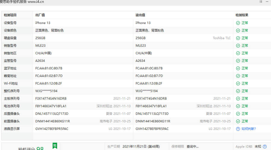Click warranty status 查询中...
Screen dimensions: 271x150
click(x=192, y=147)
